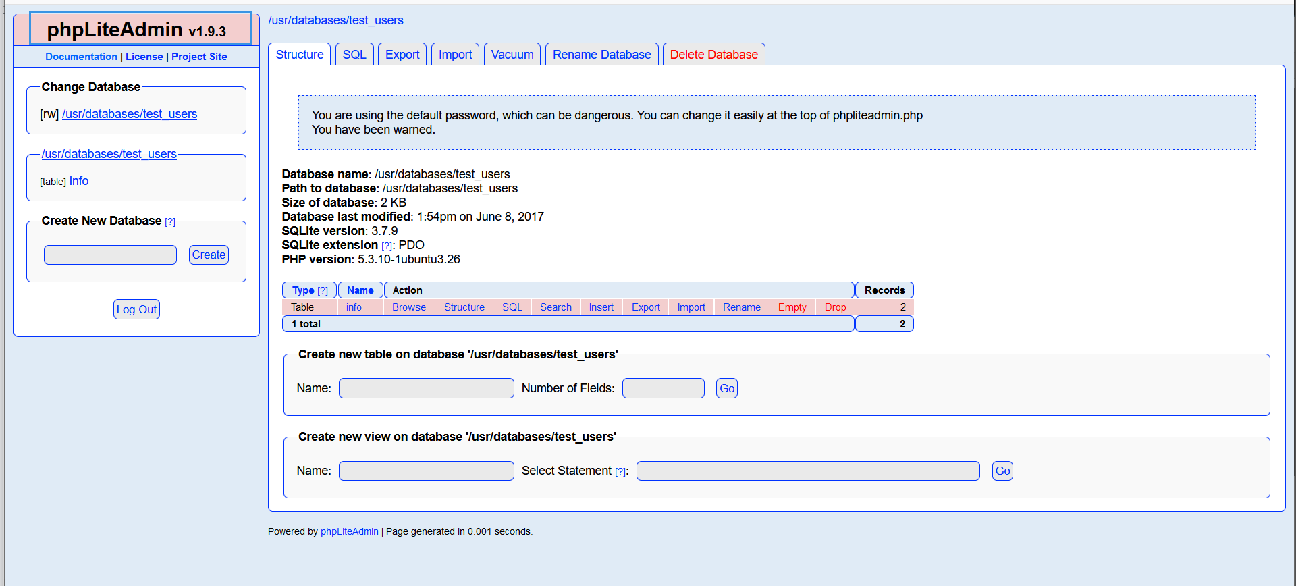Open SQL action for info table

click(512, 307)
